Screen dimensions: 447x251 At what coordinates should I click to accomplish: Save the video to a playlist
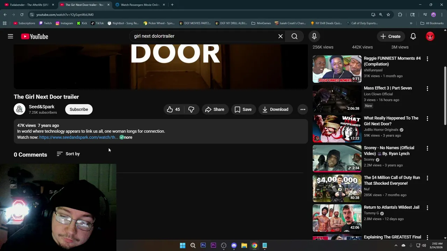(x=243, y=109)
